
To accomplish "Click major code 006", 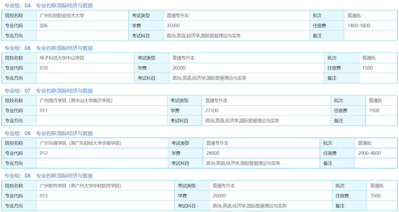I will click(x=44, y=26).
